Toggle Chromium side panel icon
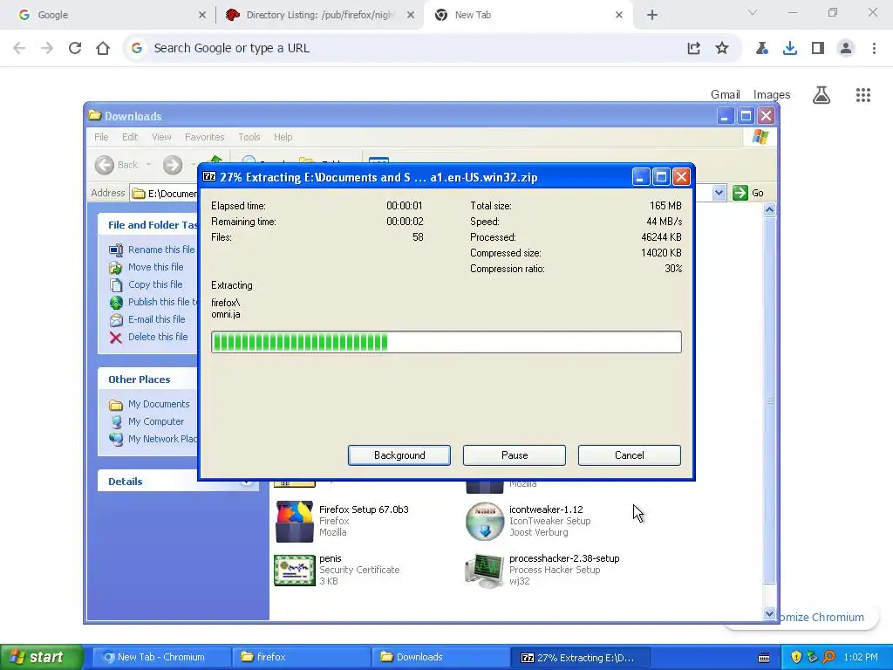 tap(818, 48)
